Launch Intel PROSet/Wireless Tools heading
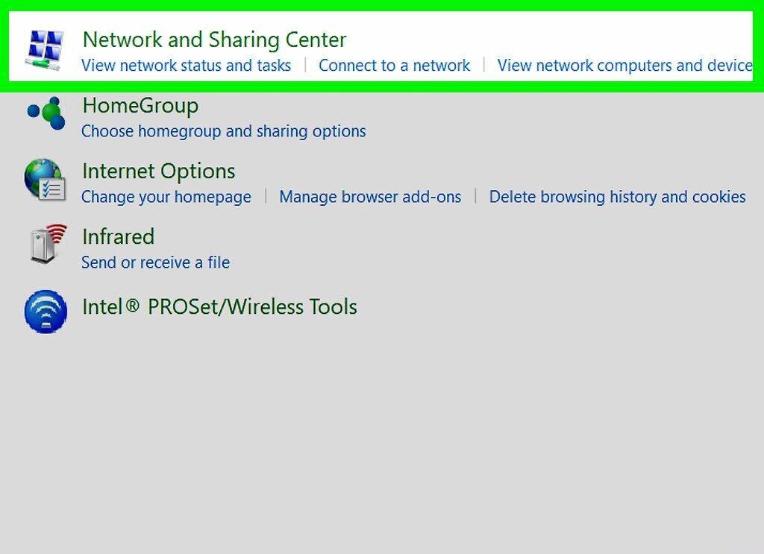 pos(220,307)
